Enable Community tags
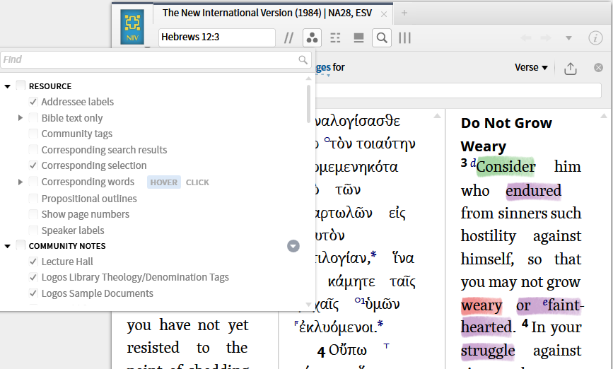 click(33, 134)
